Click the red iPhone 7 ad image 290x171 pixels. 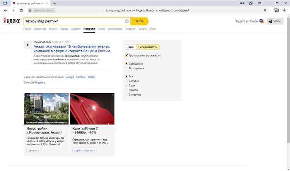[92, 109]
